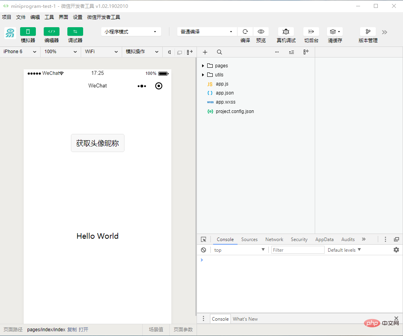Image resolution: width=403 pixels, height=336 pixels.
Task: Click the search files magnifier icon
Action: (219, 52)
